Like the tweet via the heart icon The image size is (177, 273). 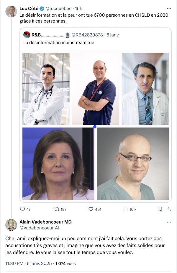[x=91, y=209]
